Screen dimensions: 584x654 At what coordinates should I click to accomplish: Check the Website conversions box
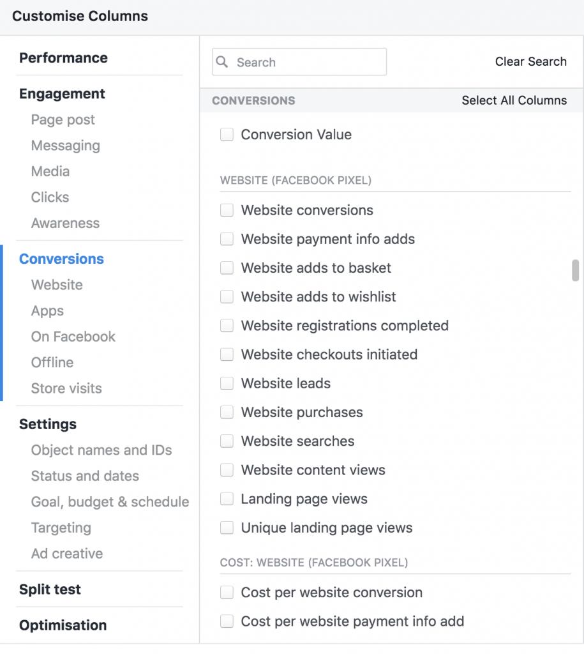click(227, 210)
